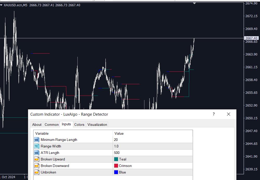The width and height of the screenshot is (260, 180).
Task: Select the Range Width value 1.0
Action: click(153, 146)
